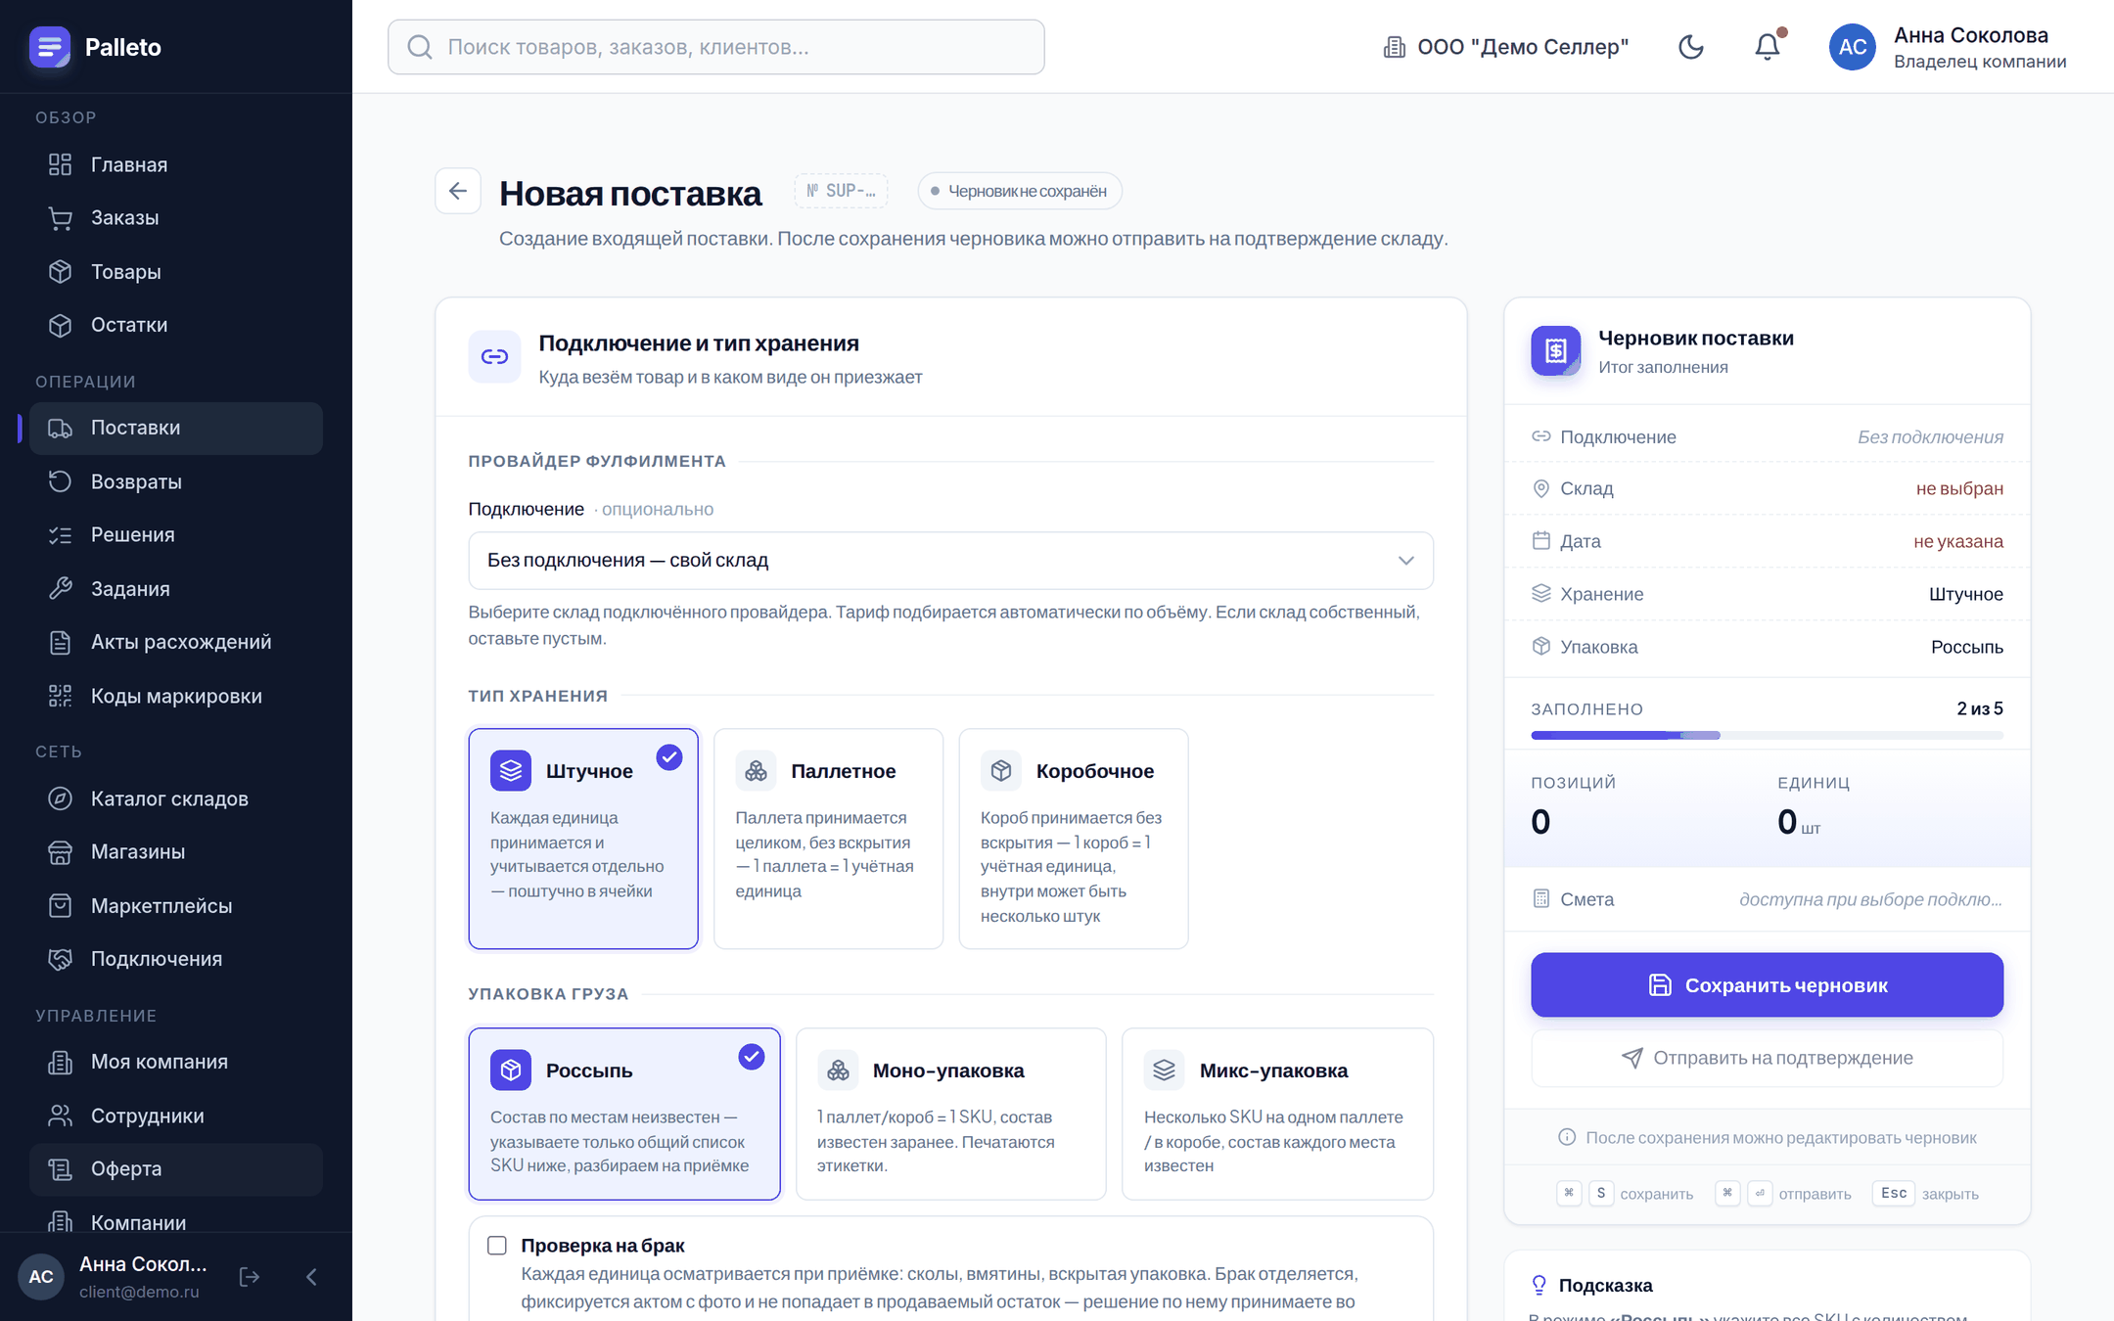The height and width of the screenshot is (1321, 2114).
Task: Click the SUP number badge
Action: click(841, 191)
